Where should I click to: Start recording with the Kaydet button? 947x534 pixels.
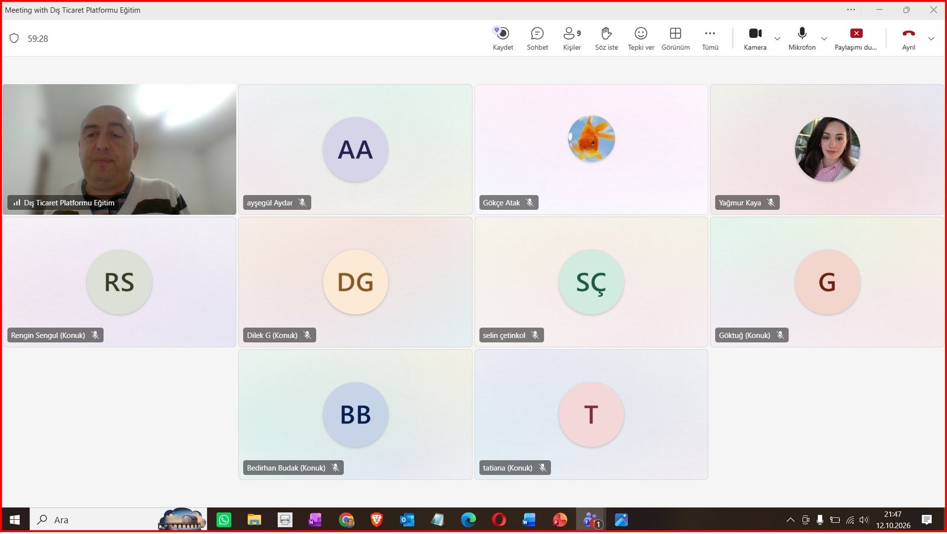[503, 38]
